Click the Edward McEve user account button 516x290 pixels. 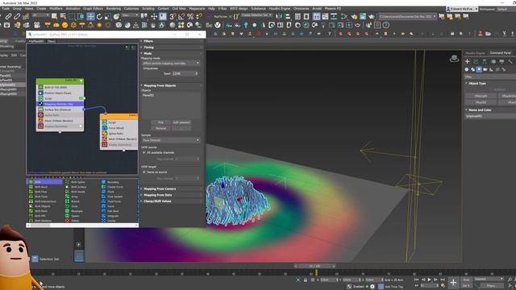click(x=462, y=9)
